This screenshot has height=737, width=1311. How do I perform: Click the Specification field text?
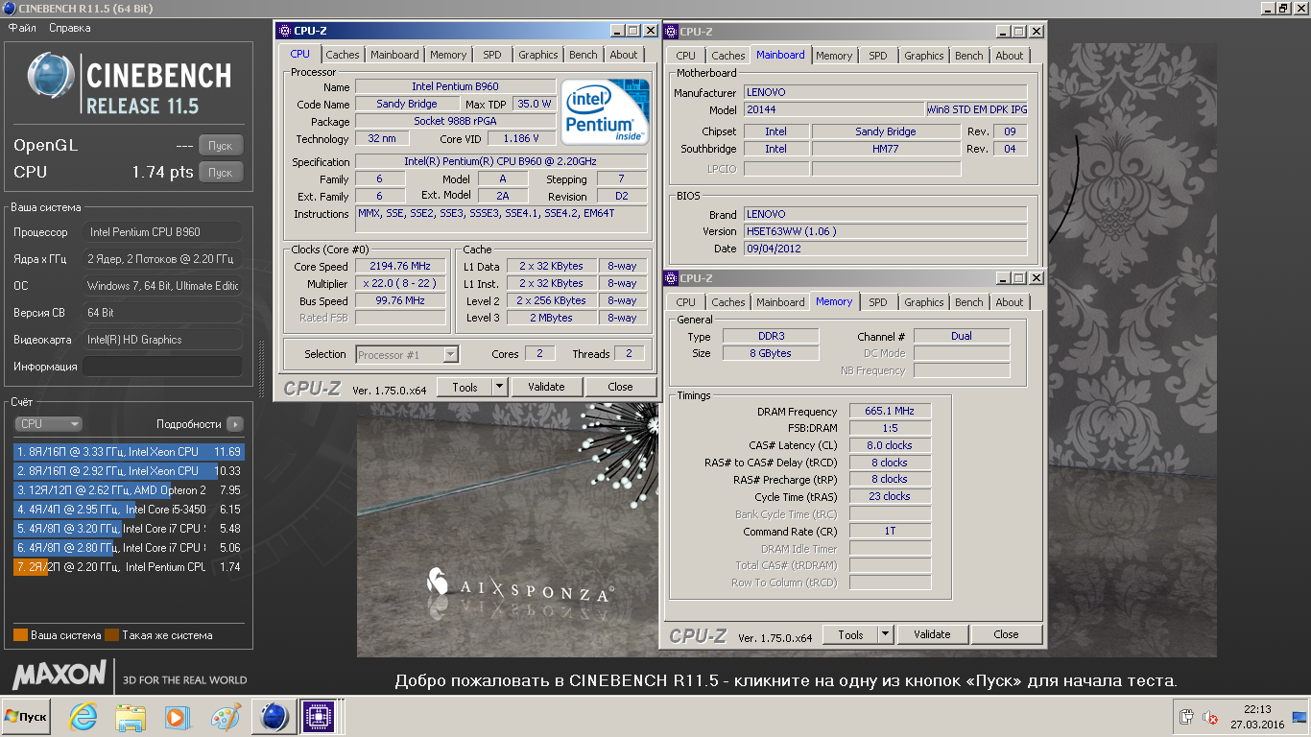pos(500,162)
